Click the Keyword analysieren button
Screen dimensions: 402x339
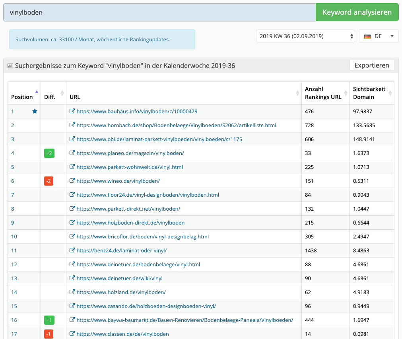tap(357, 12)
